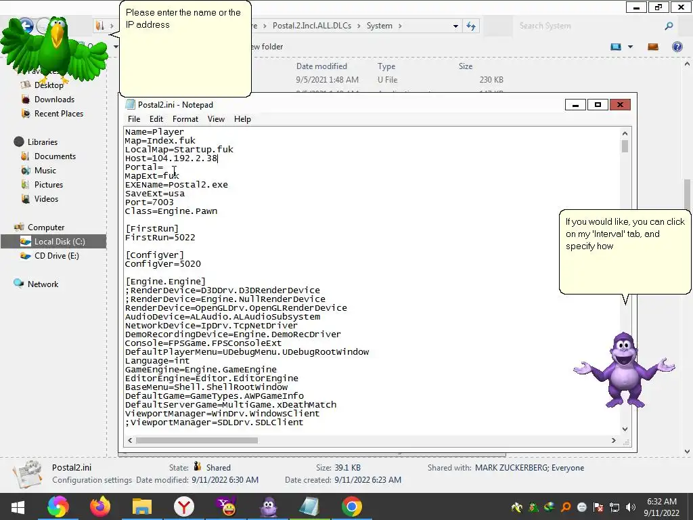This screenshot has height=520, width=693.
Task: Open Documents library
Action: pyautogui.click(x=55, y=156)
